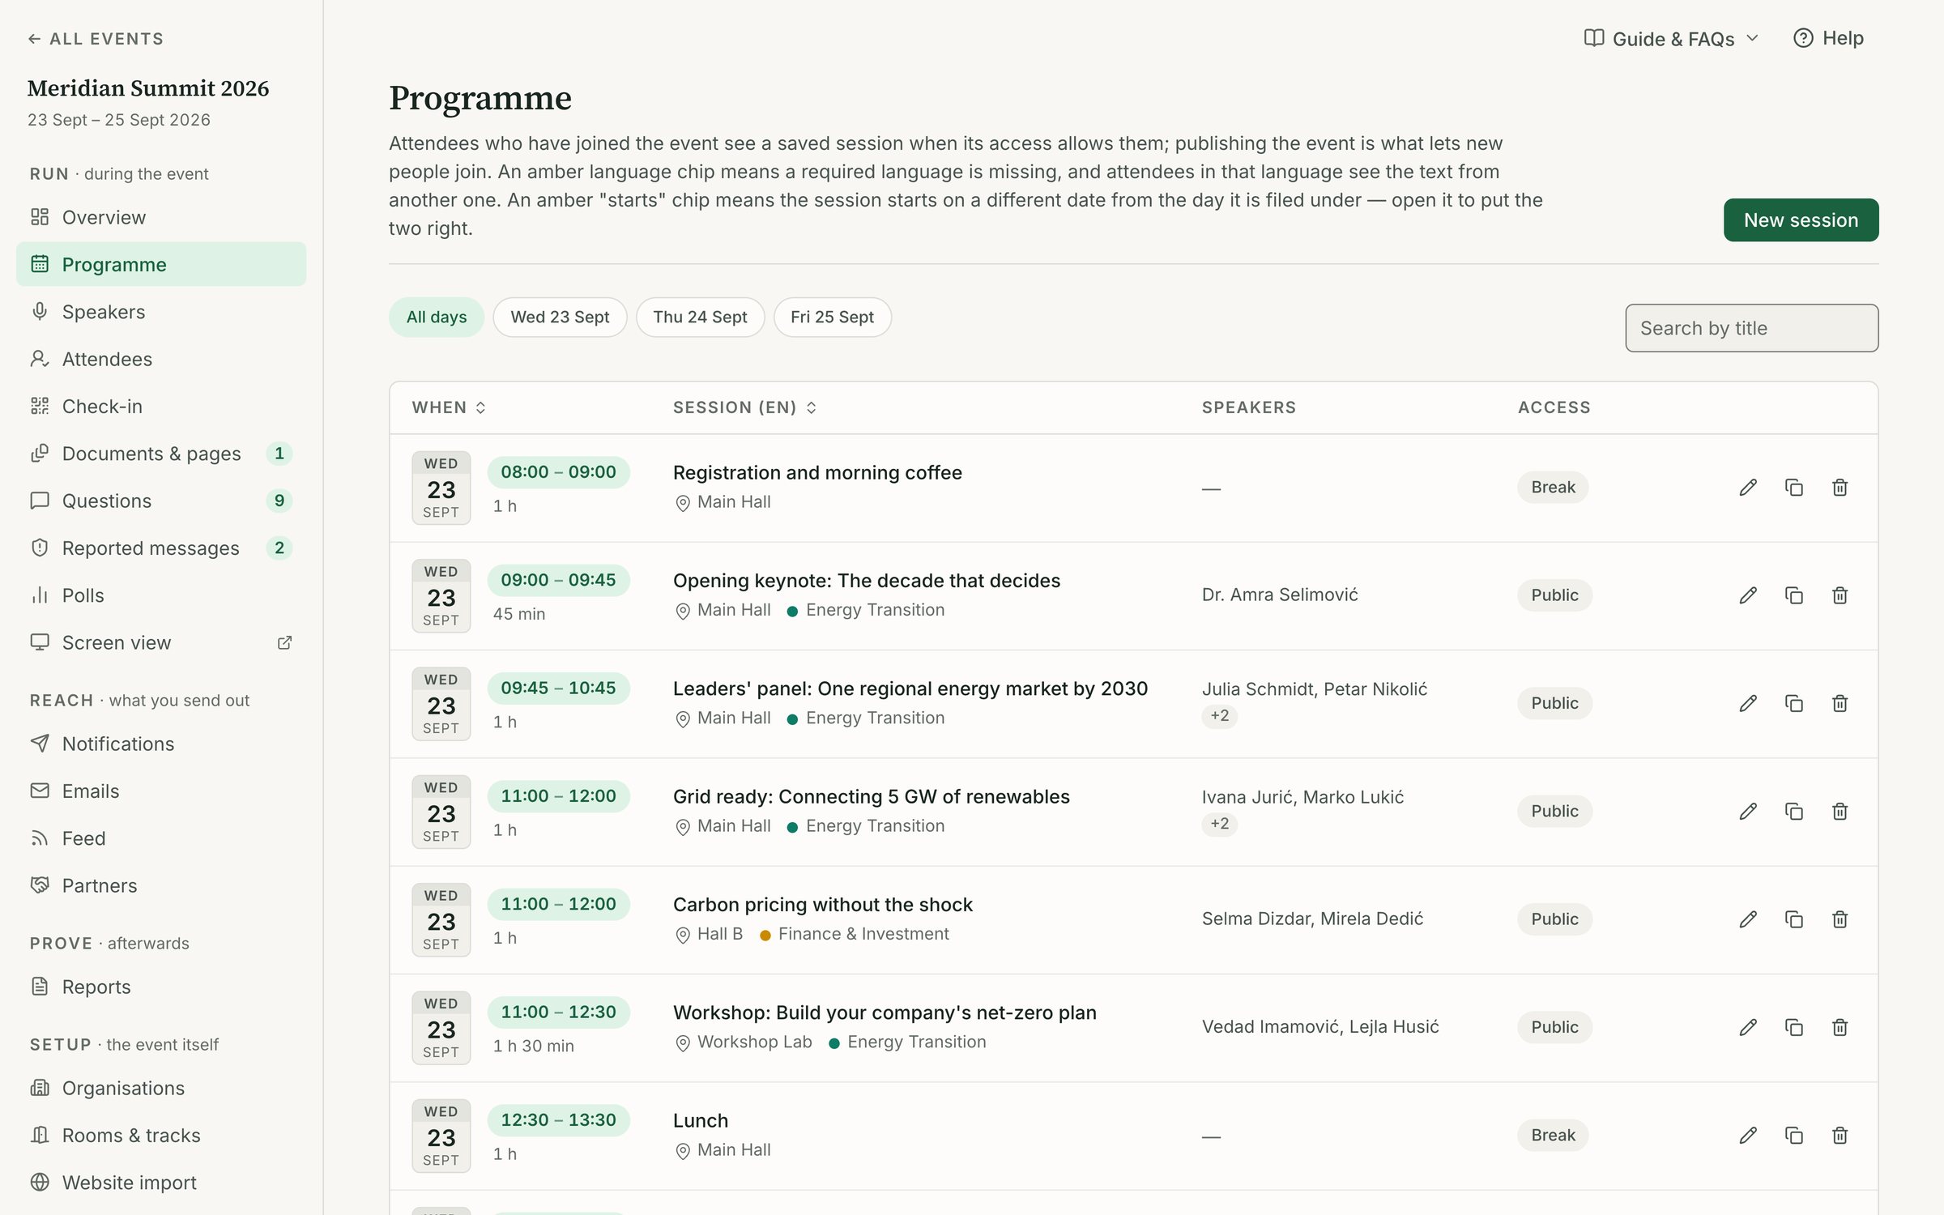The width and height of the screenshot is (1944, 1215).
Task: Delete the Registration and morning coffee session
Action: tap(1840, 488)
